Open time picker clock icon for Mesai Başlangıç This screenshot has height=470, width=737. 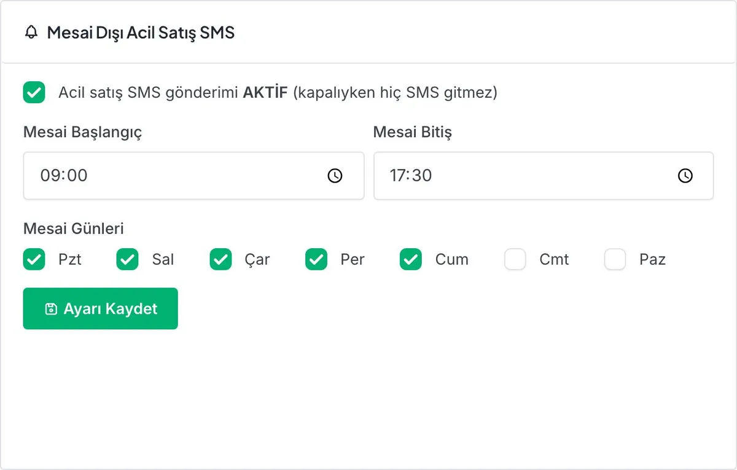(335, 176)
